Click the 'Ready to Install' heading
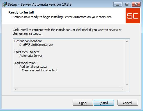This screenshot has width=143, height=111. 21,12
